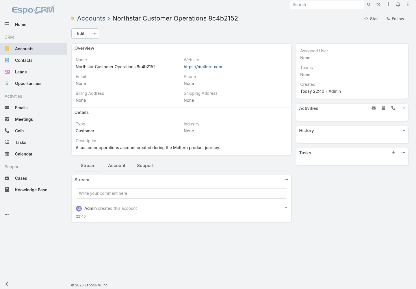
Task: Switch to the Stream tab
Action: [88, 166]
